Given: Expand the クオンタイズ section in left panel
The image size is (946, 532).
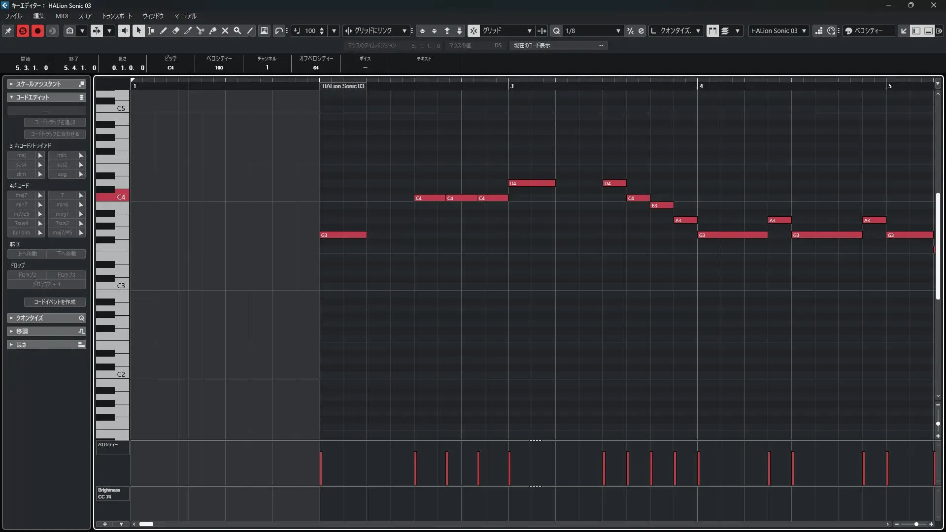Looking at the screenshot, I should 46,318.
